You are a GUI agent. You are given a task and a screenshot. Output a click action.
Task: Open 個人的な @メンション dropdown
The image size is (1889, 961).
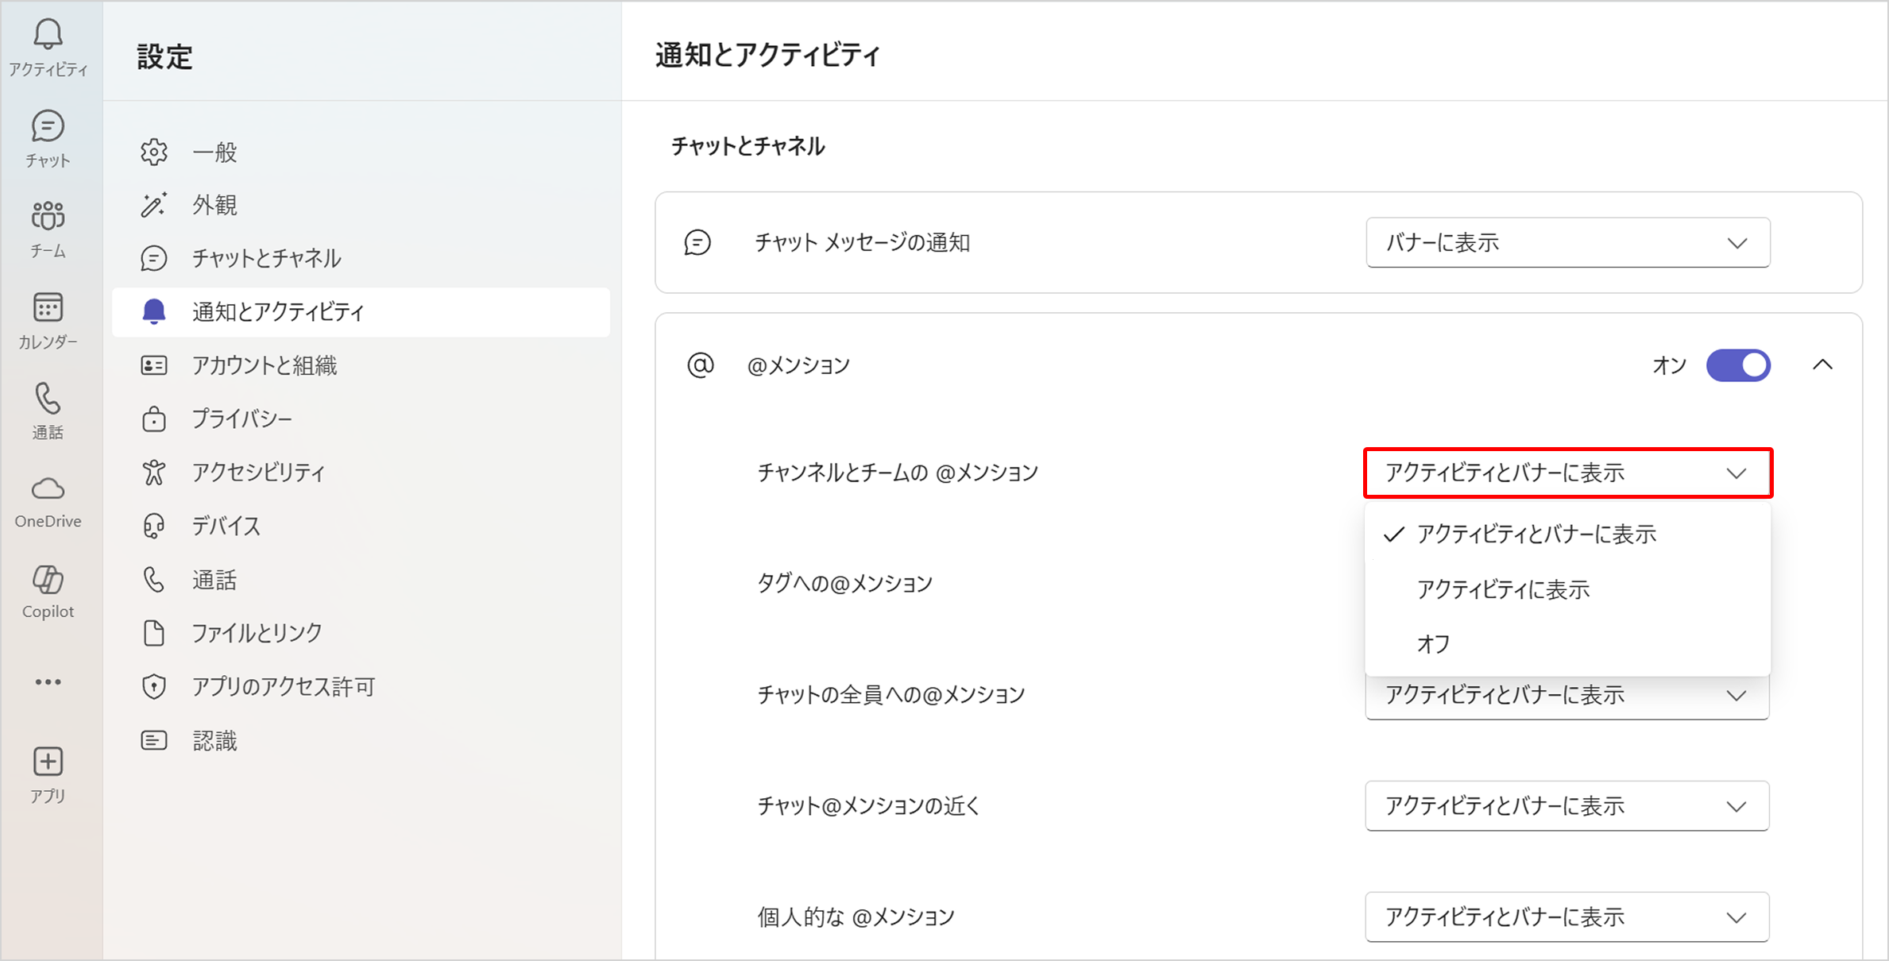[1566, 917]
